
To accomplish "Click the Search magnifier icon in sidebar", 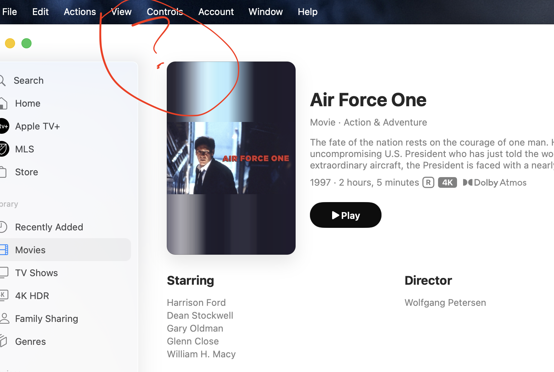I will 2,80.
